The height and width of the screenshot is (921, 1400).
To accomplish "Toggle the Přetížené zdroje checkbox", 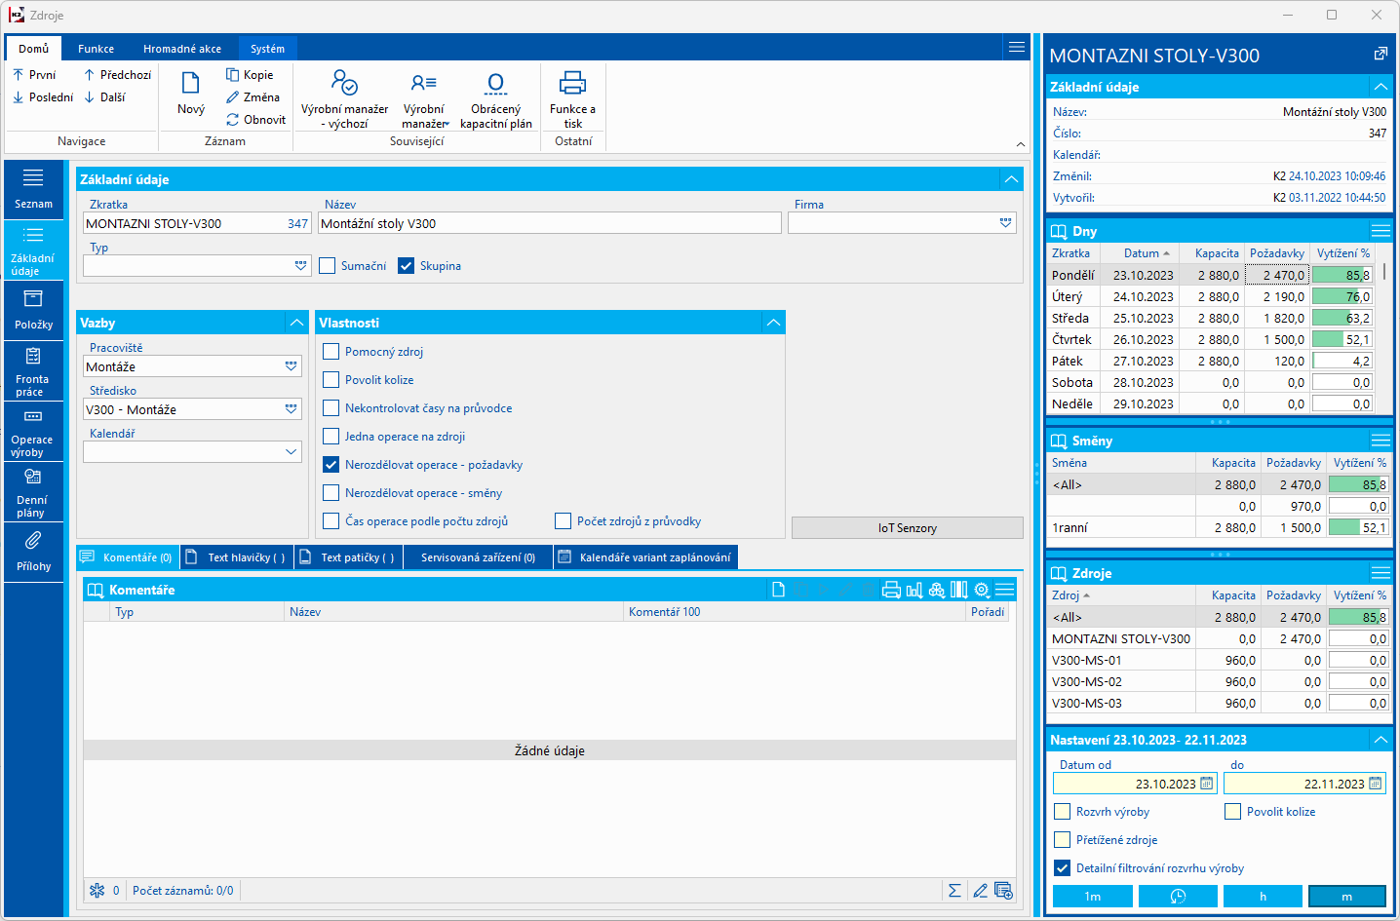I will 1063,840.
